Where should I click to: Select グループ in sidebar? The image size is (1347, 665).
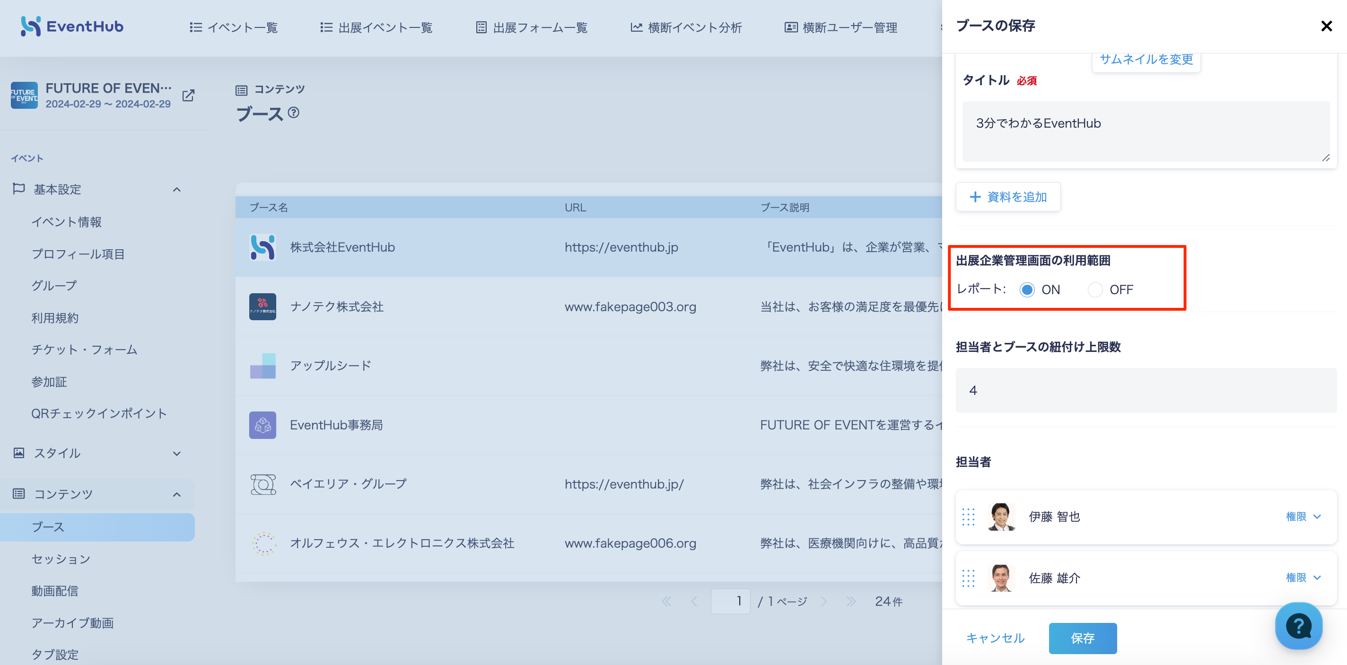coord(54,286)
